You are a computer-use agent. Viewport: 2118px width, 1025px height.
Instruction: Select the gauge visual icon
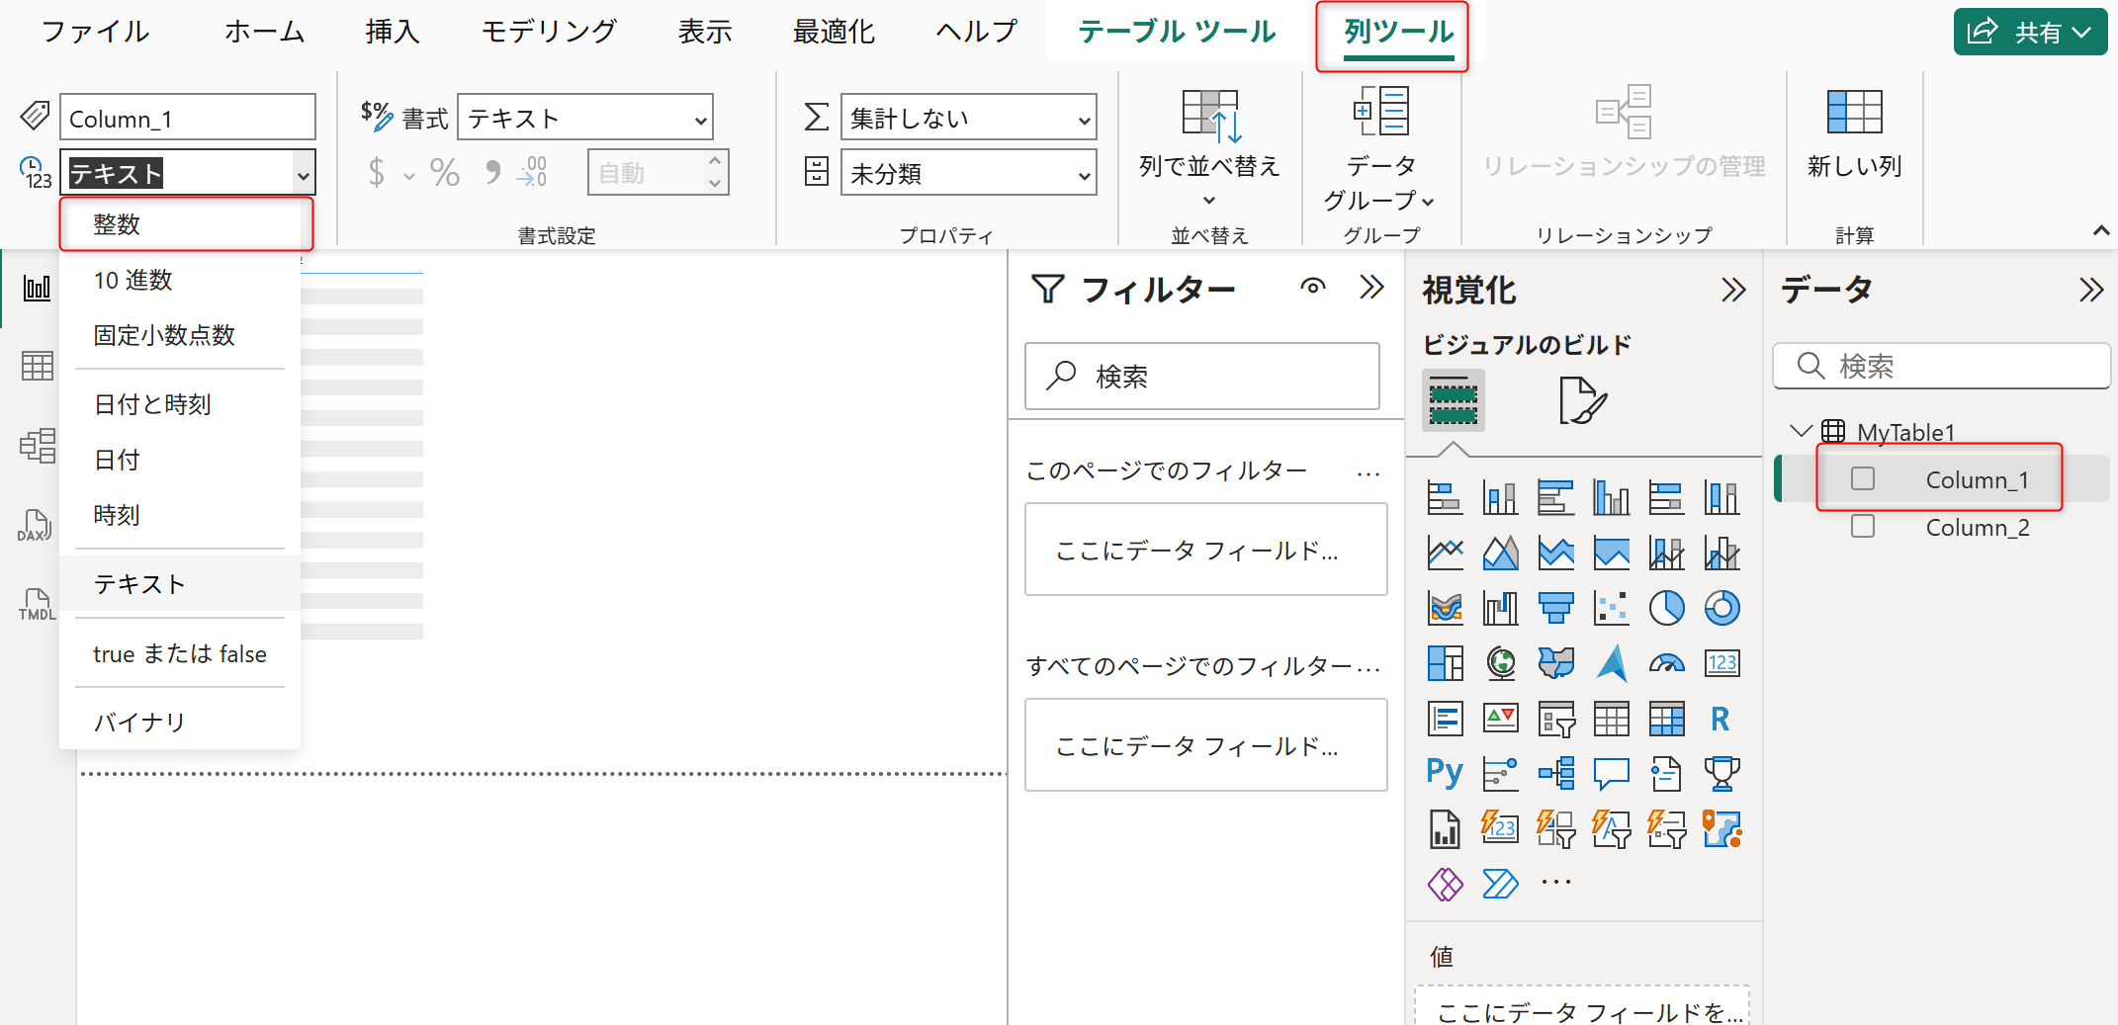pos(1666,663)
